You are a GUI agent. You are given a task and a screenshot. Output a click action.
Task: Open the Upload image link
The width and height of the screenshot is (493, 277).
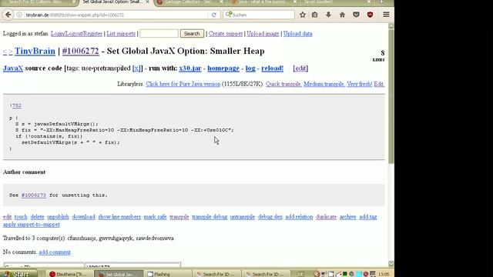(x=263, y=34)
